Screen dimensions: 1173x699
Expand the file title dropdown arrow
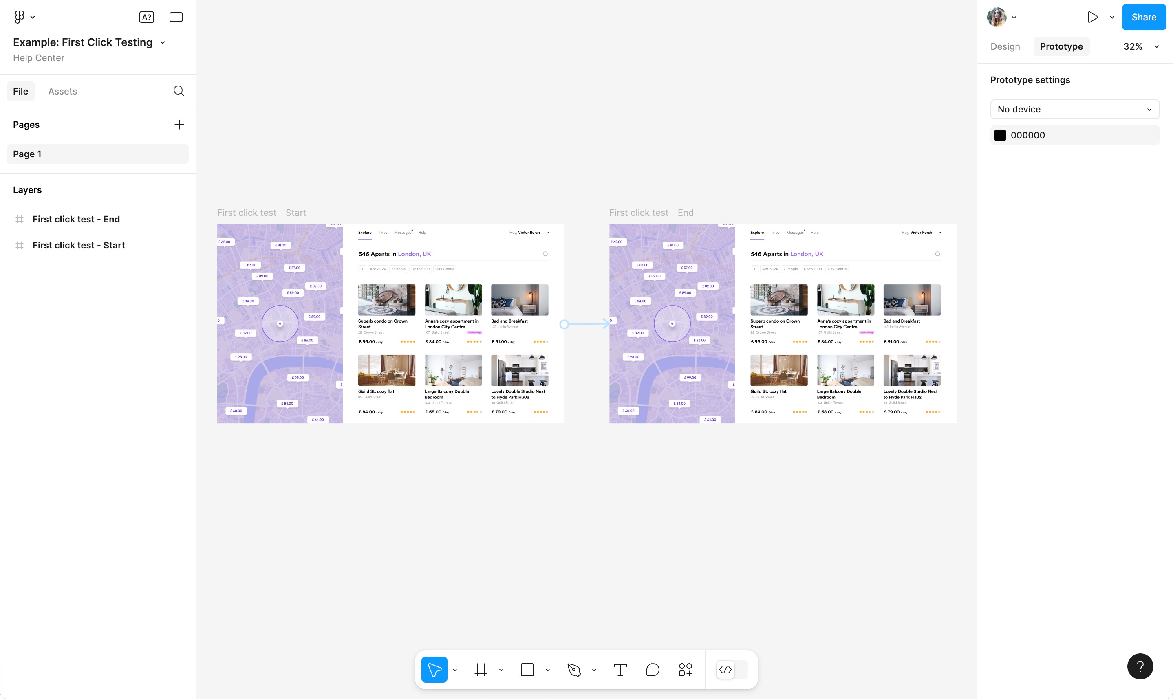(x=163, y=42)
